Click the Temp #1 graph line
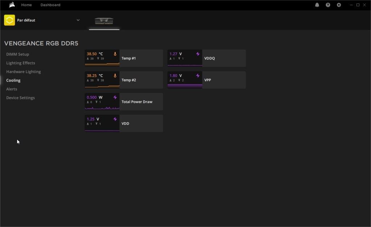 (x=102, y=64)
